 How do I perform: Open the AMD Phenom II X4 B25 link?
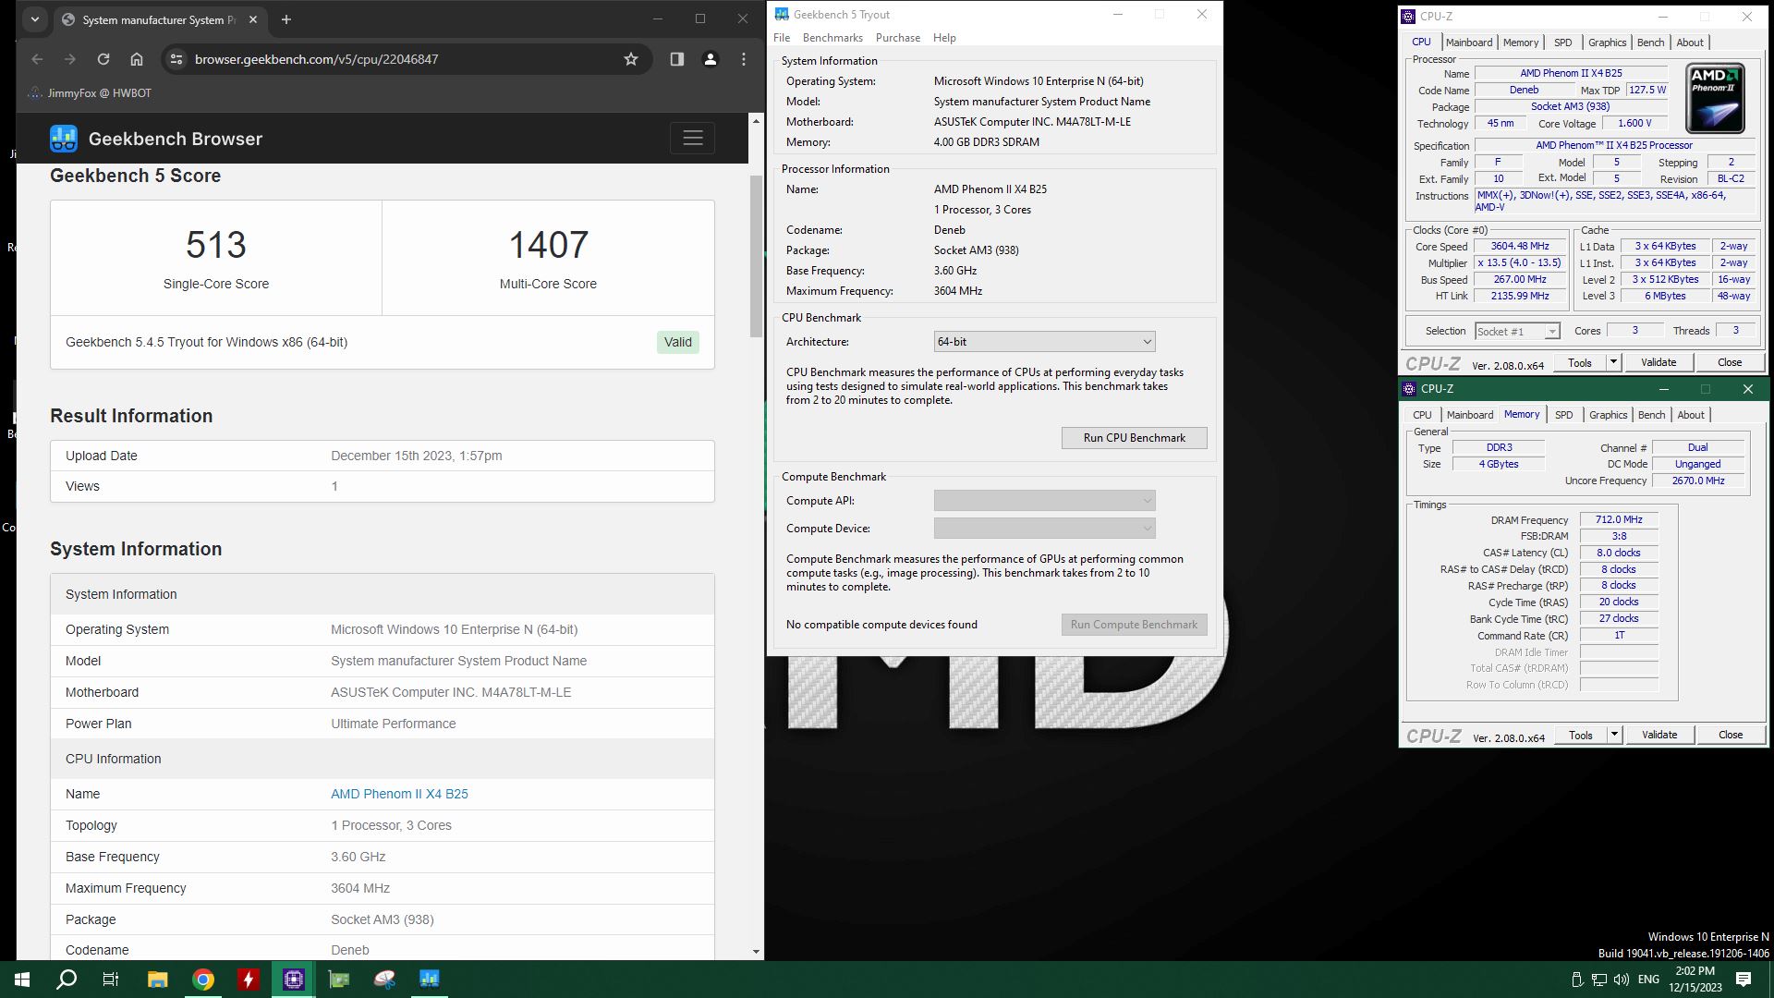coord(399,794)
